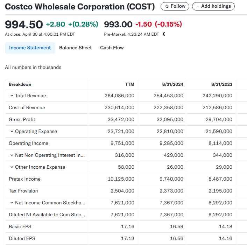Image resolution: width=247 pixels, height=245 pixels.
Task: Select the Diluted EPS row label
Action: 22,238
